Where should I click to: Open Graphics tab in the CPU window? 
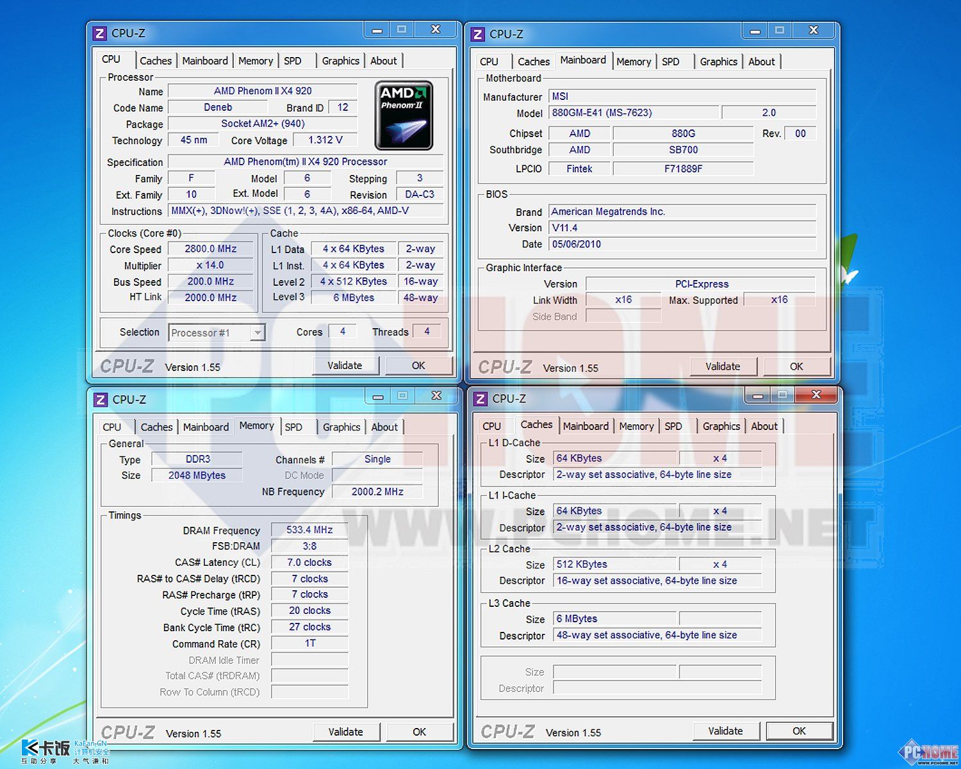pos(340,61)
